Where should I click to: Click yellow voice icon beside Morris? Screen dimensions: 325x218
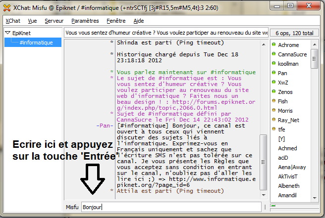(273, 110)
